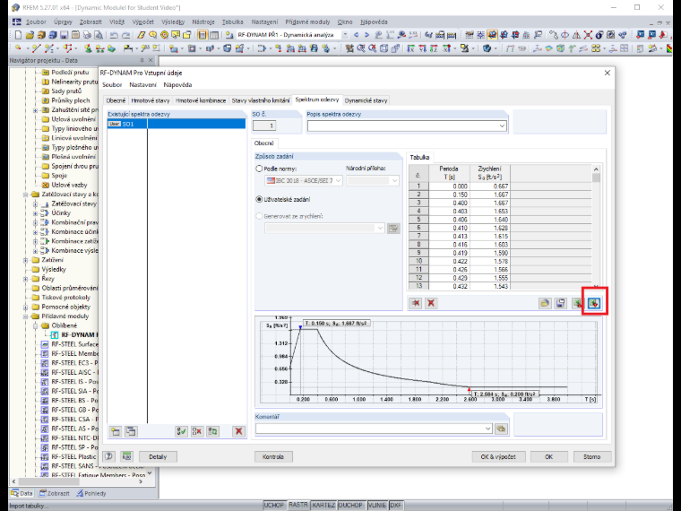
Task: Create a new response spectrum via list icon
Action: [115, 431]
